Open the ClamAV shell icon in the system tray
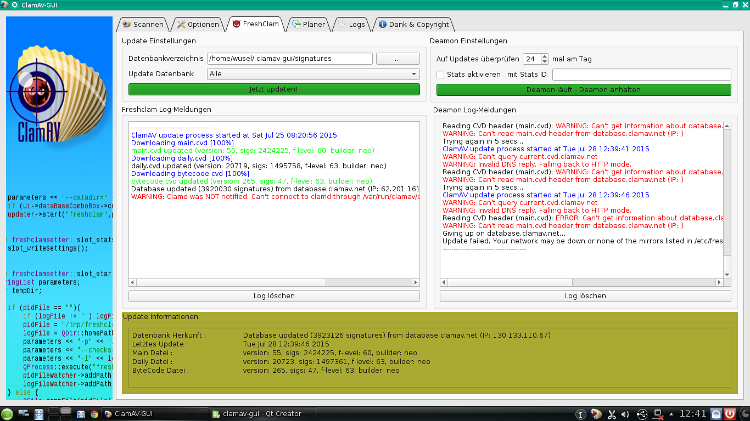This screenshot has width=750, height=421. 595,414
